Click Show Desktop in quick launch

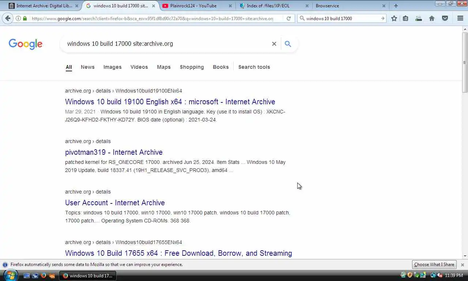[x=26, y=276]
